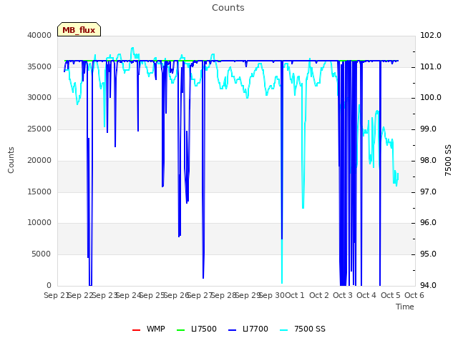Click the 98.0 right-axis tick label

[x=428, y=160]
